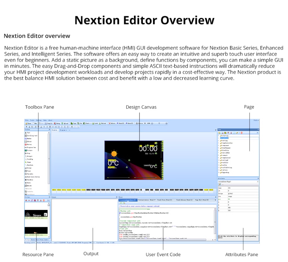Select the Gauge component in Toolbox

click(28, 162)
